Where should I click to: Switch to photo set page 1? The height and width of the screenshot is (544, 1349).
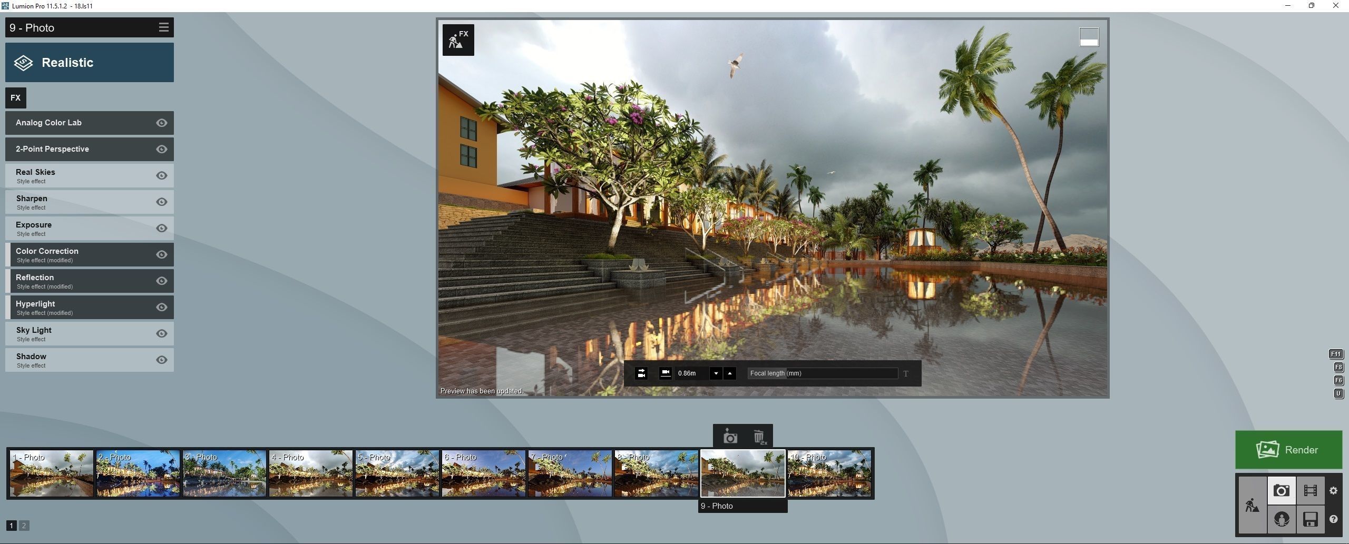click(x=12, y=526)
